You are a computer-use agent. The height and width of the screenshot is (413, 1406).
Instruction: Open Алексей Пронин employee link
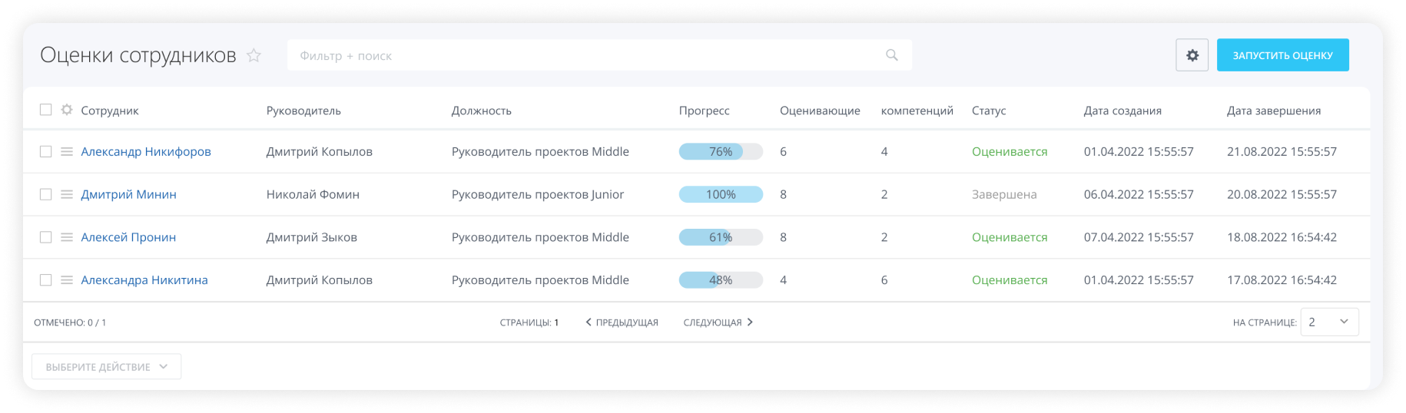(128, 238)
